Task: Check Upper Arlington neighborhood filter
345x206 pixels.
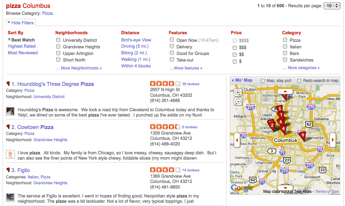Action: pyautogui.click(x=58, y=53)
